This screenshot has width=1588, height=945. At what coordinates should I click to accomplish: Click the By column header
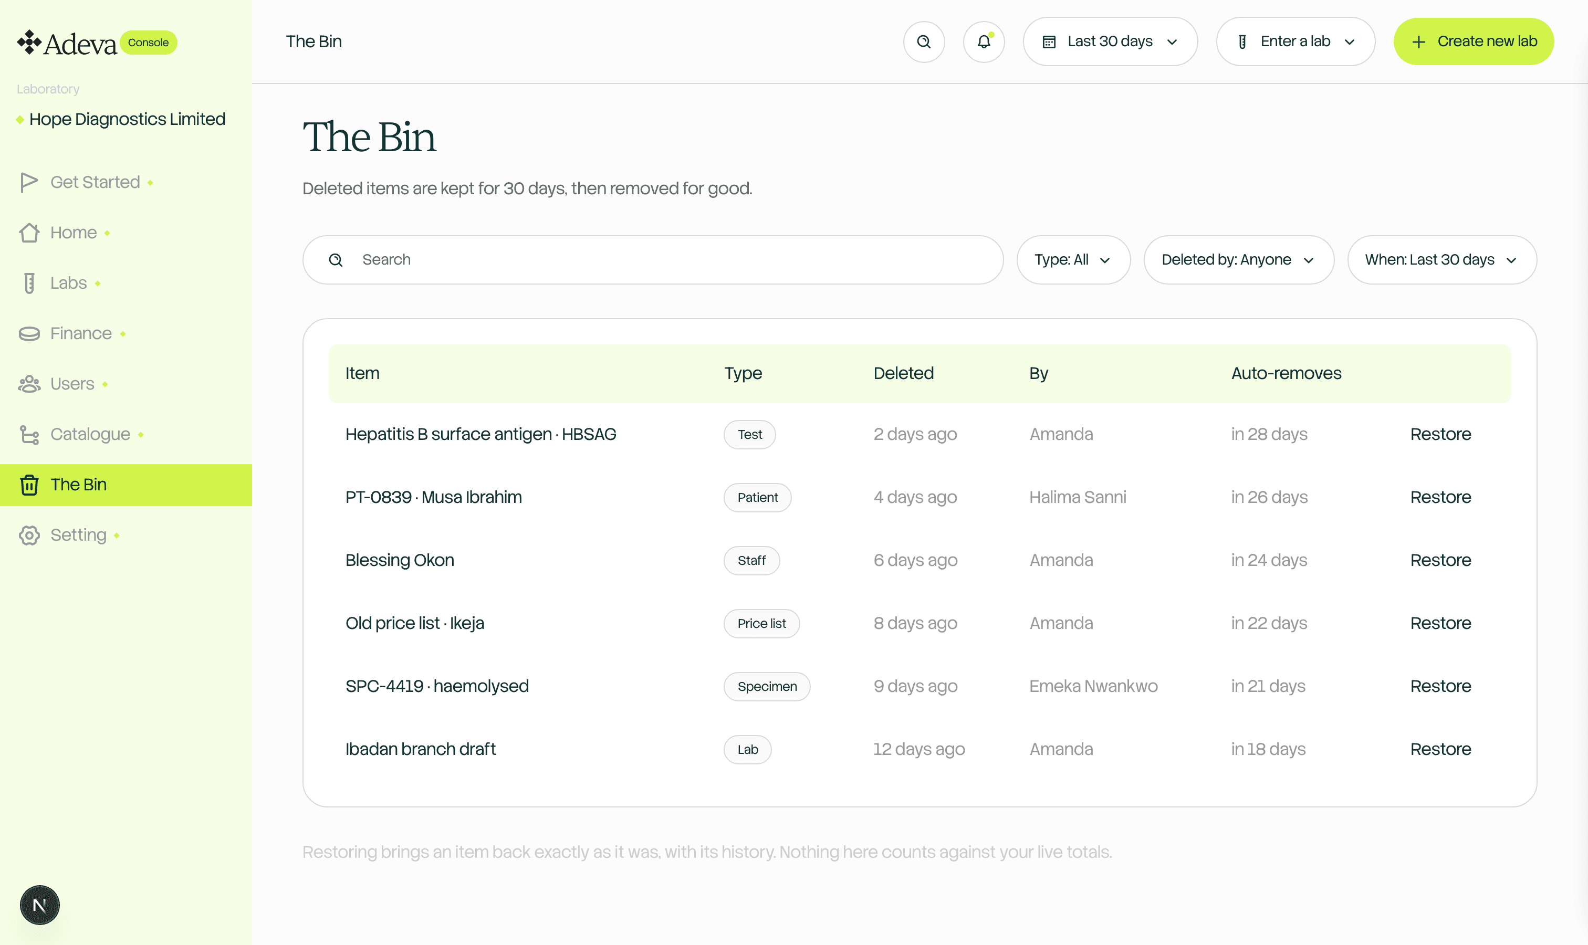coord(1038,374)
